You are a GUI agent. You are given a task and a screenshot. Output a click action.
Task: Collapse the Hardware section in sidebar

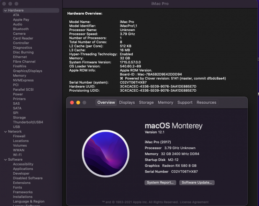(6, 10)
